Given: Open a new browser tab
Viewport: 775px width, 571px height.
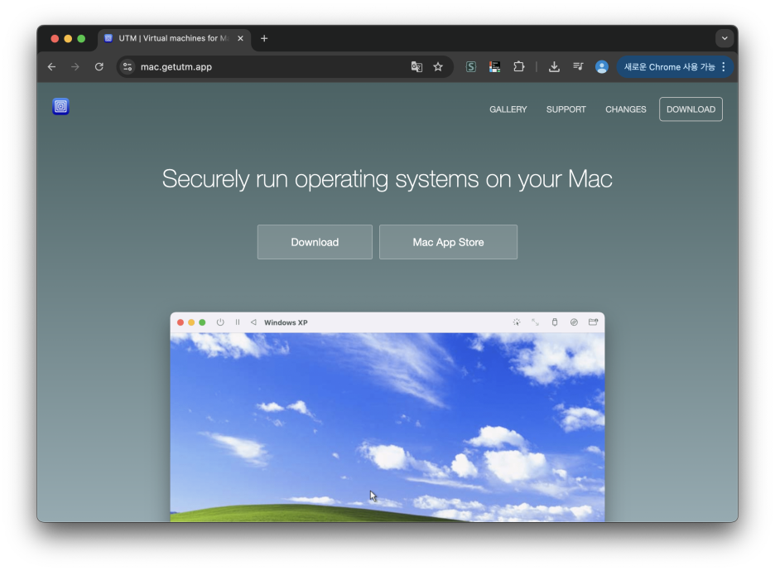Looking at the screenshot, I should [264, 38].
